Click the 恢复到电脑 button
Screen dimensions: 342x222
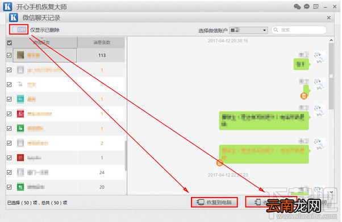(x=214, y=202)
